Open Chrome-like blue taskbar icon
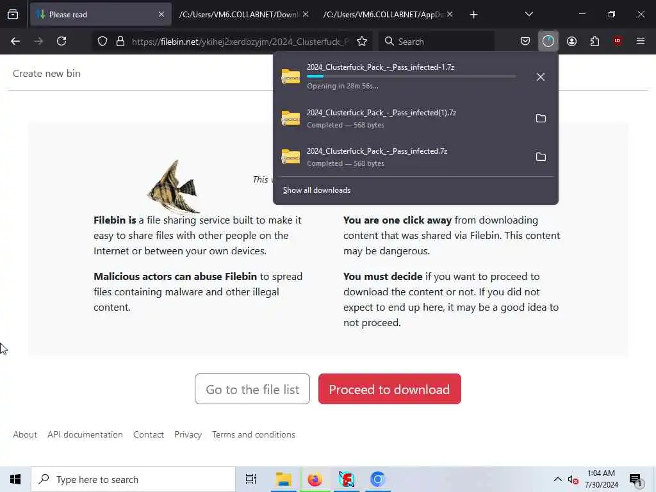The width and height of the screenshot is (656, 492). (378, 479)
